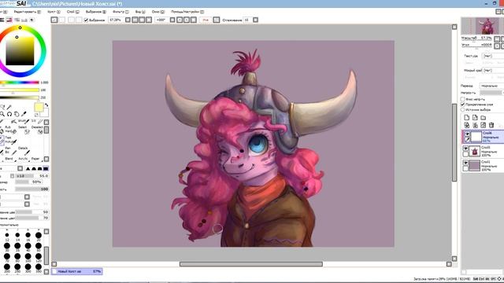Open the stabilizer value dropdown button

[255, 20]
